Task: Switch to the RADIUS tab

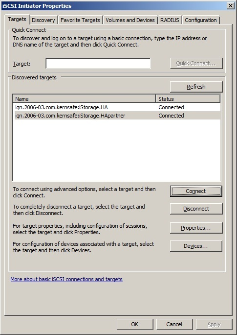Action: point(170,20)
